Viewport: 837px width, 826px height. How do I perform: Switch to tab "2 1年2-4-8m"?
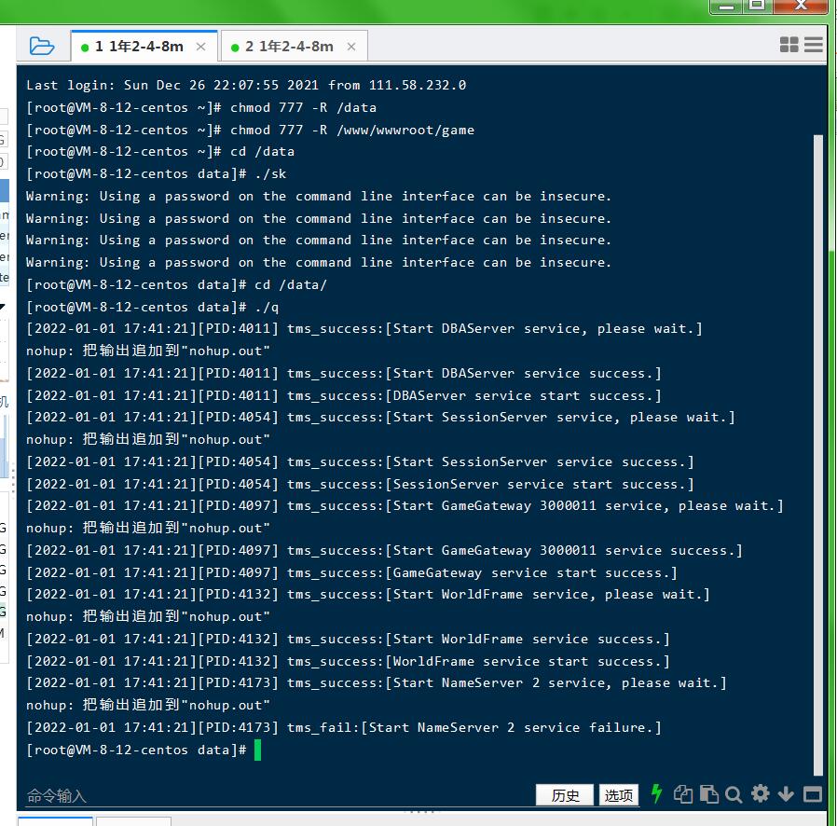click(289, 47)
